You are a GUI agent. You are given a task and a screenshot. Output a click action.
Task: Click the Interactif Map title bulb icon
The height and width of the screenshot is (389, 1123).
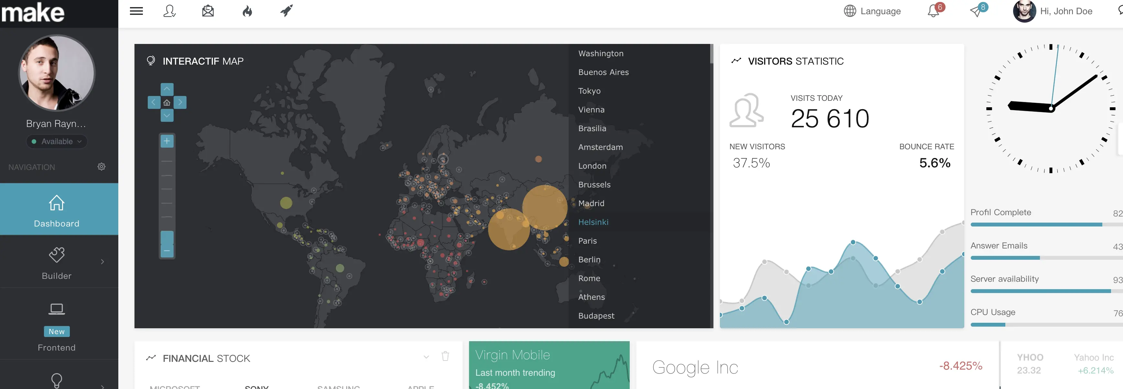[x=151, y=60]
